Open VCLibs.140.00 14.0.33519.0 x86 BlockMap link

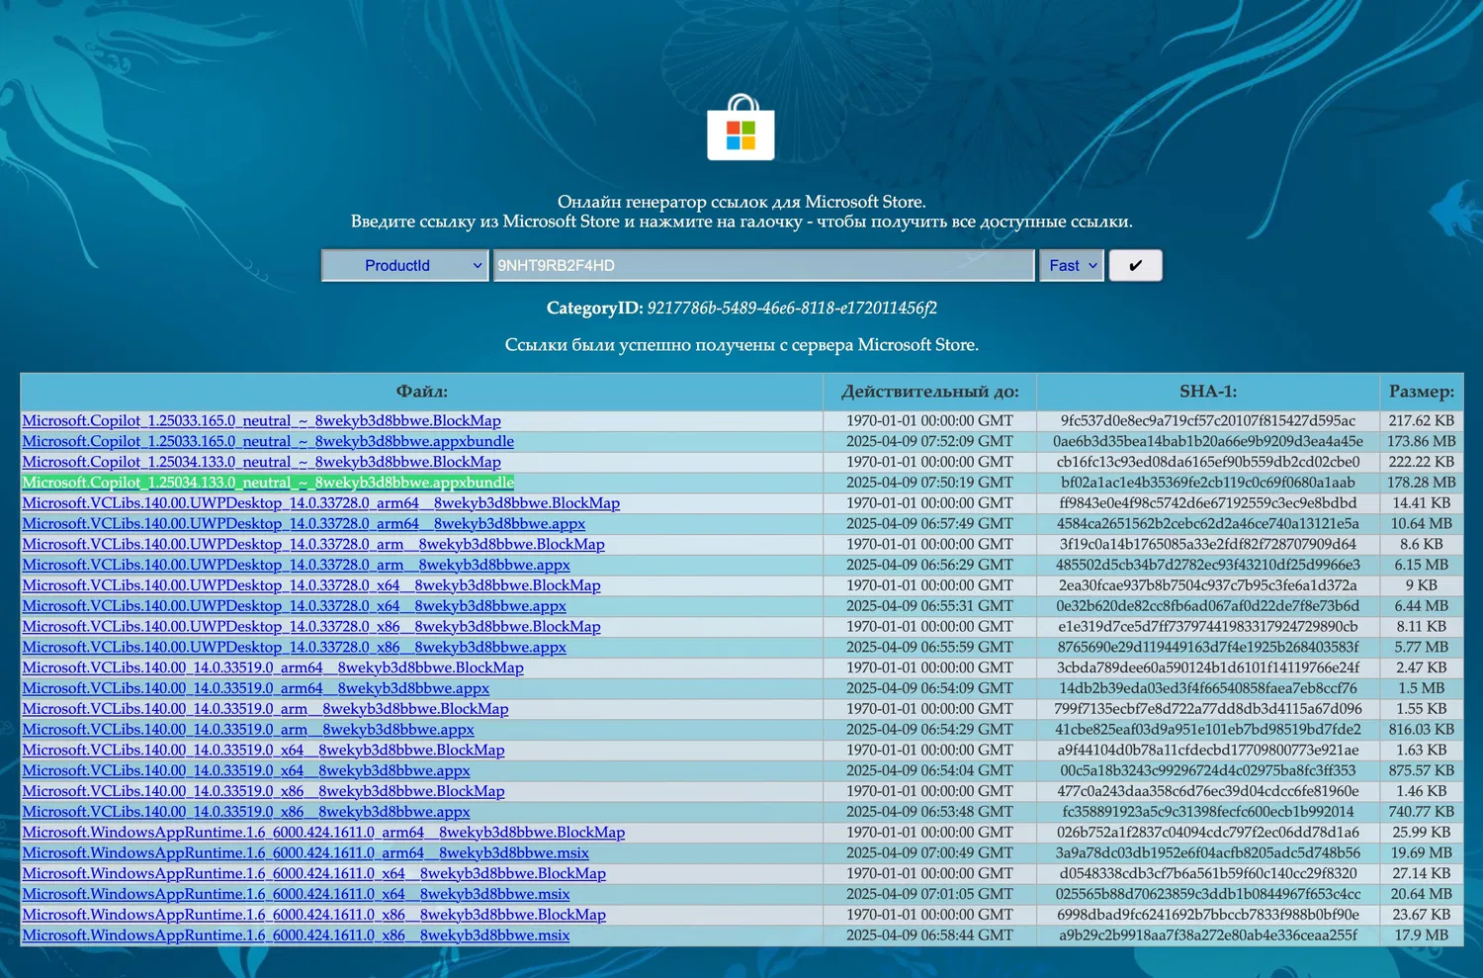tap(264, 792)
